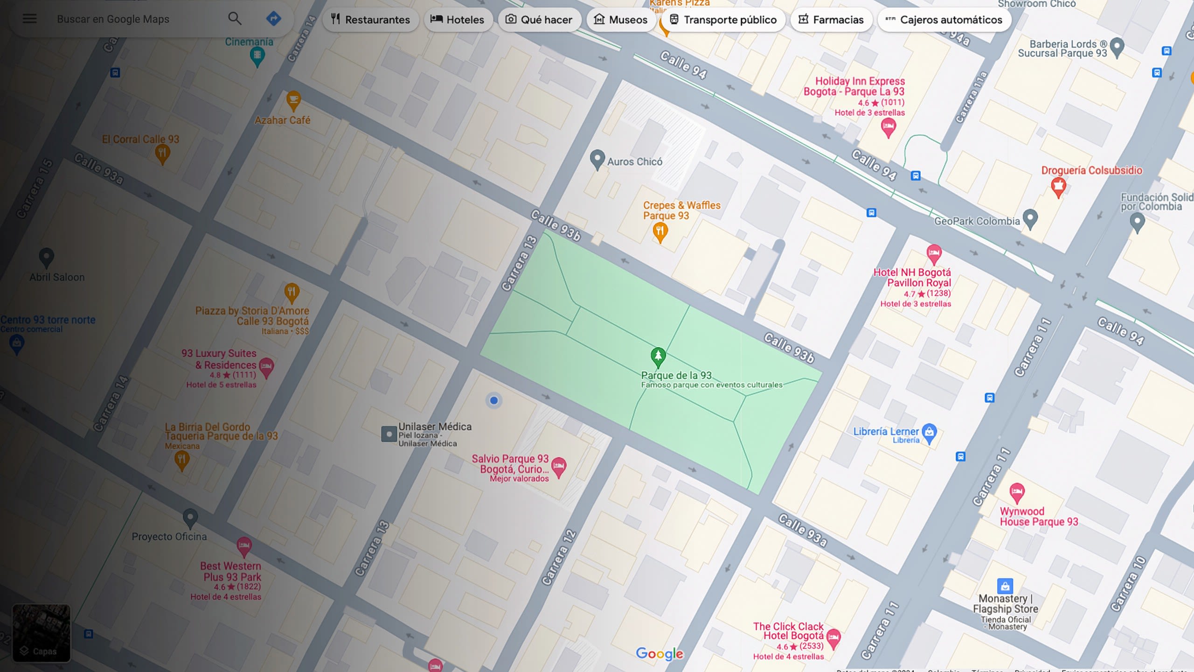Select the Transporte público chip
This screenshot has width=1194, height=672.
coord(723,20)
